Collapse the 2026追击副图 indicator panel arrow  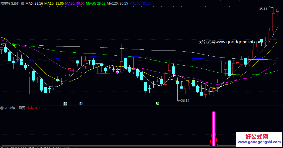2,108
